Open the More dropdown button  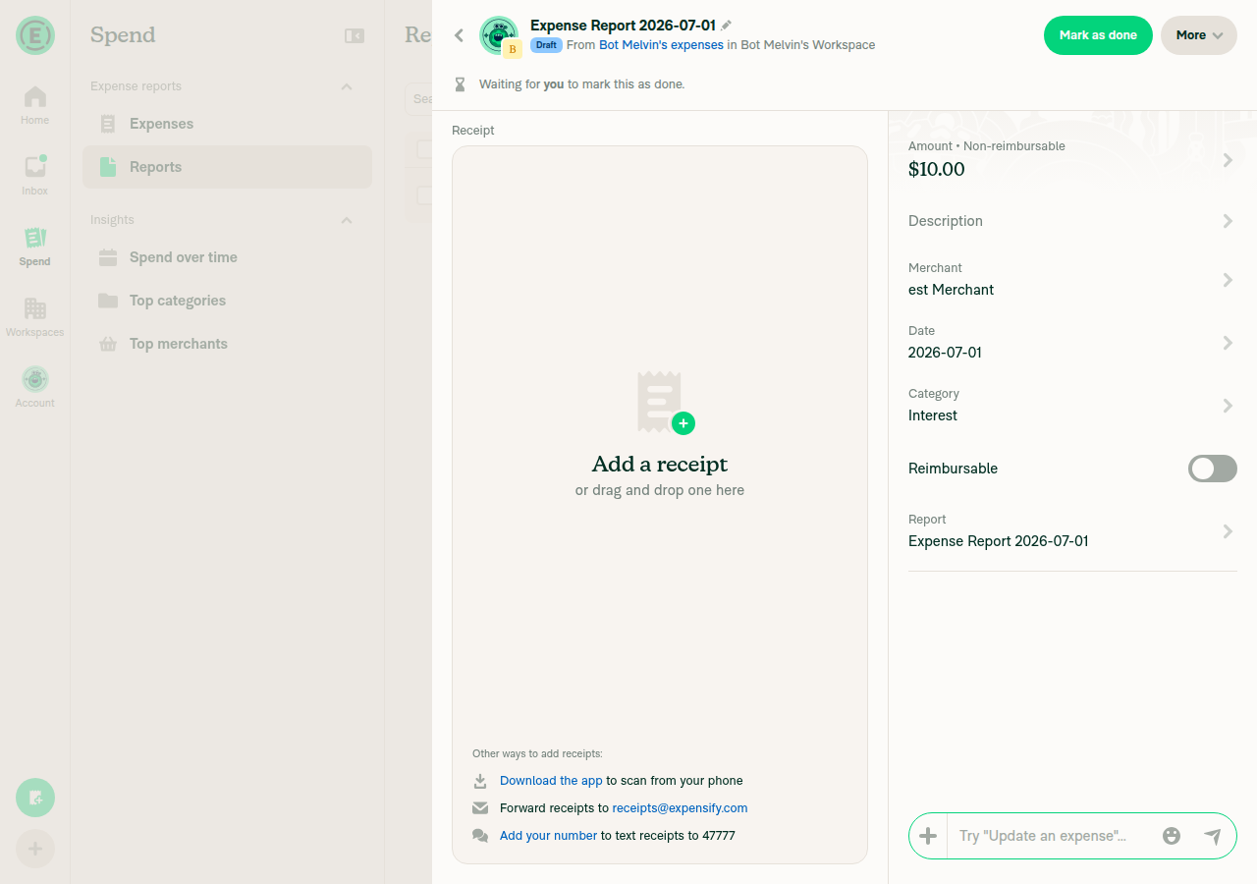(1199, 35)
